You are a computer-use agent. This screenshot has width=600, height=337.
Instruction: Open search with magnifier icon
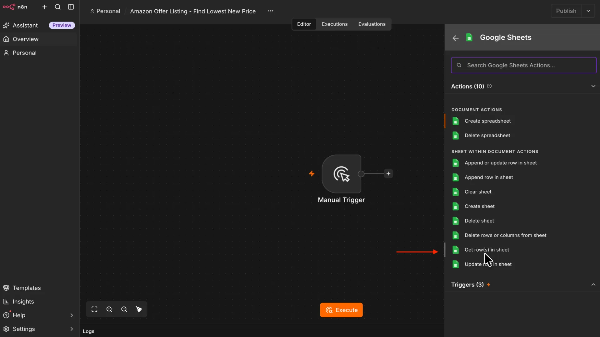[x=57, y=7]
